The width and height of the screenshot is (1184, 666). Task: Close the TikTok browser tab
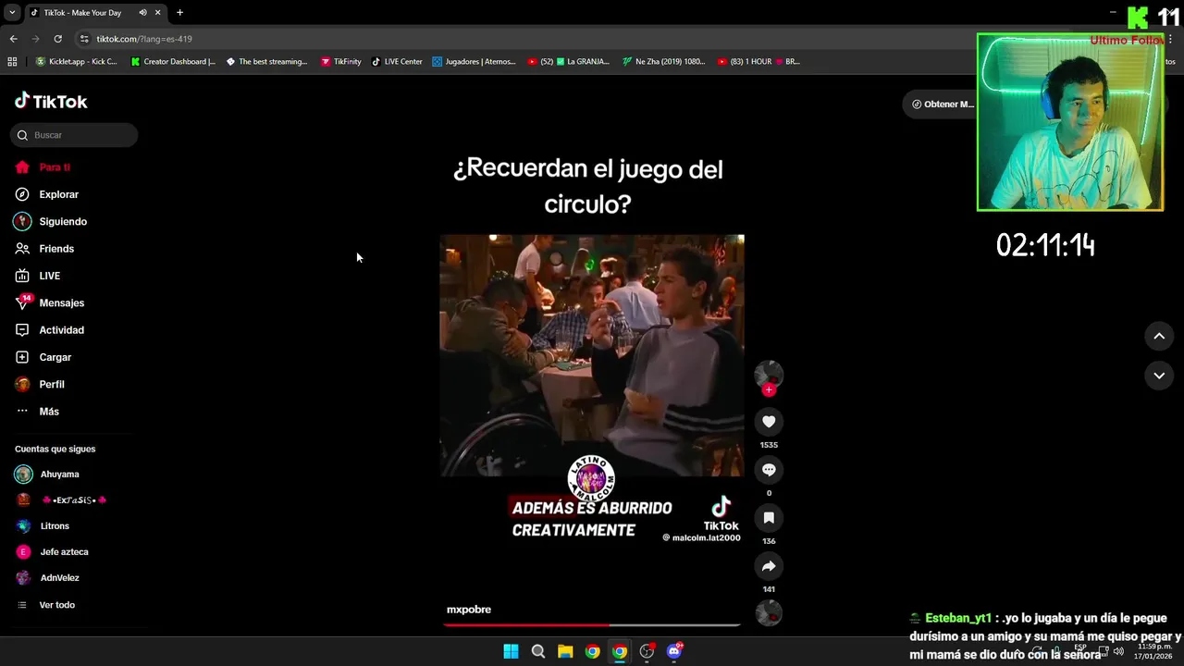pyautogui.click(x=158, y=13)
